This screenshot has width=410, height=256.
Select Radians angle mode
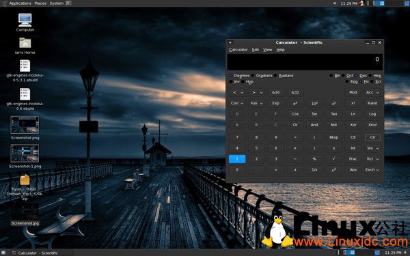click(284, 76)
